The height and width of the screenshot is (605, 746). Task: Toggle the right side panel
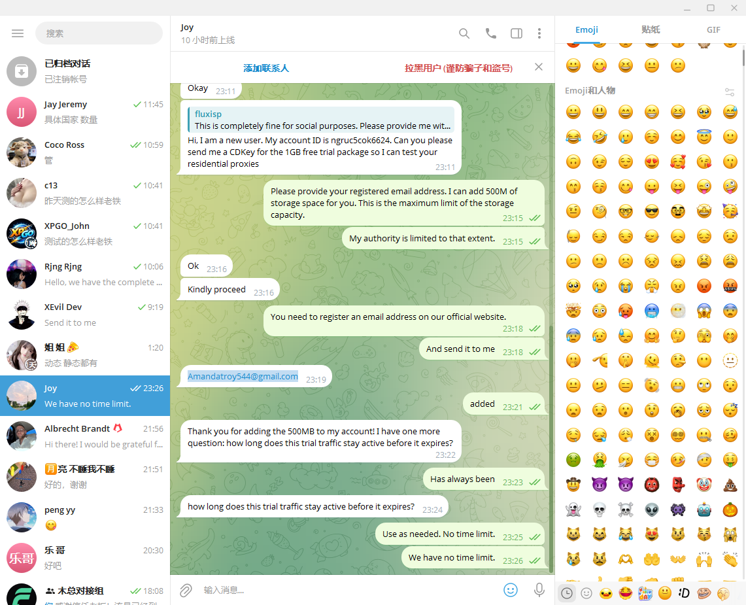517,33
